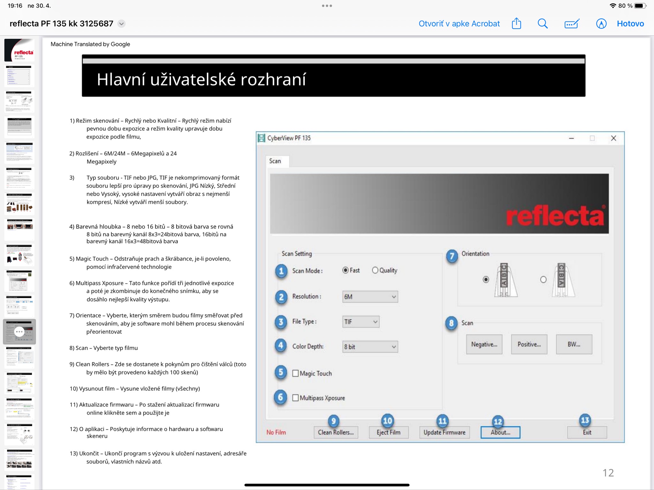Tap Hotovo to finish viewing
The image size is (654, 490).
630,24
